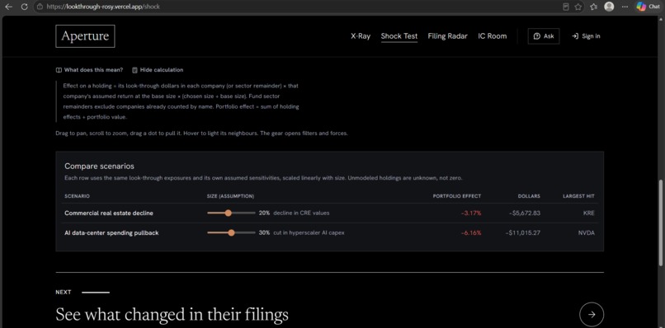This screenshot has width=665, height=328.
Task: Click the NEXT label above the filings heading
Action: tap(64, 292)
